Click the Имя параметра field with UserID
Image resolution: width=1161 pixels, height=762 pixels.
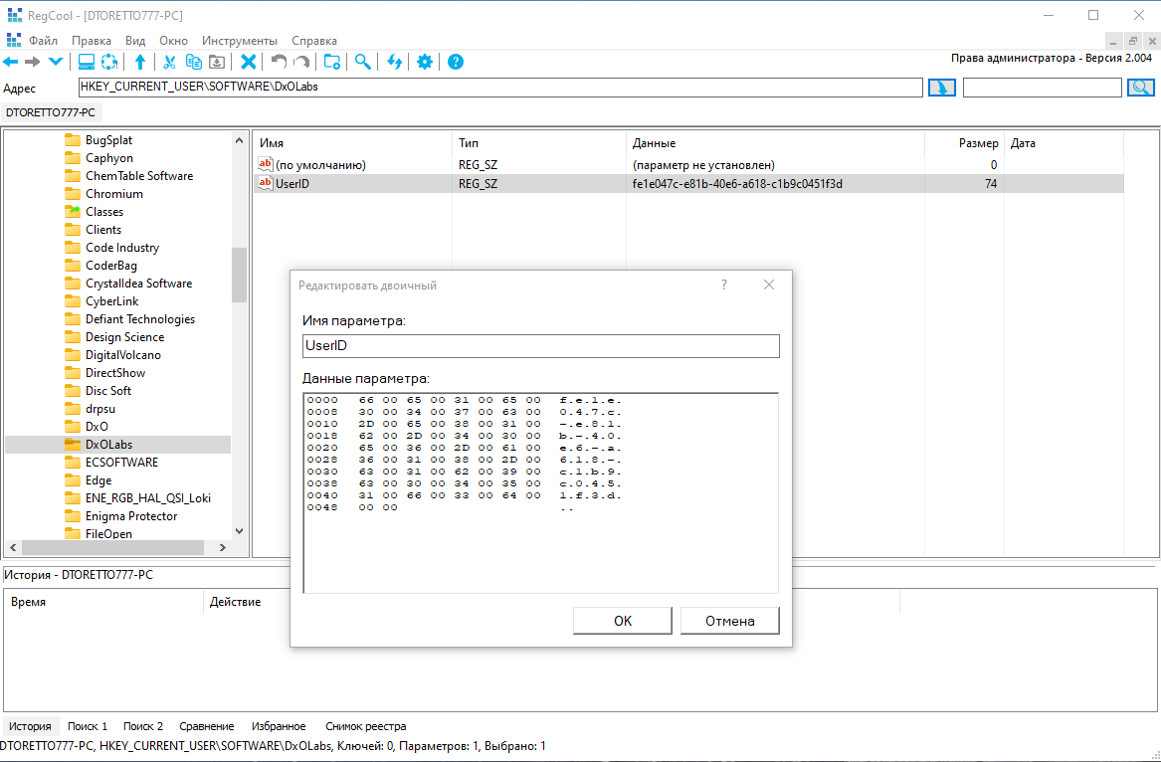coord(541,346)
